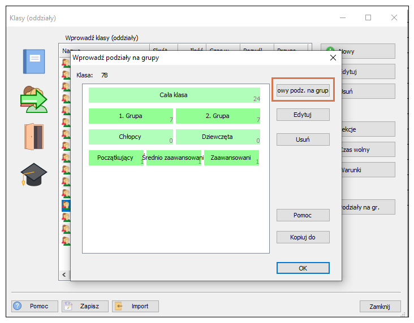Screen dimensions: 414x323
Task: Click green plus icon on Nowy button
Action: (x=330, y=49)
